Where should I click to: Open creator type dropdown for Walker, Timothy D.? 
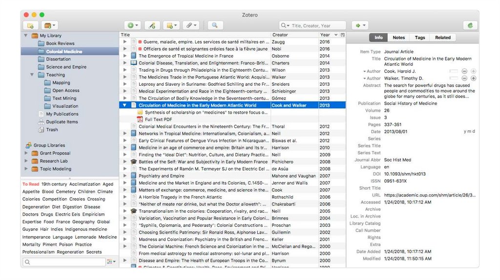click(x=364, y=79)
